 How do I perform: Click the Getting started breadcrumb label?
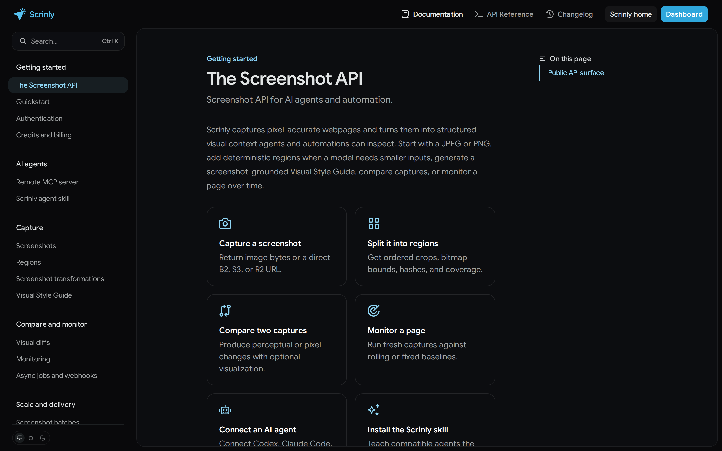[232, 59]
